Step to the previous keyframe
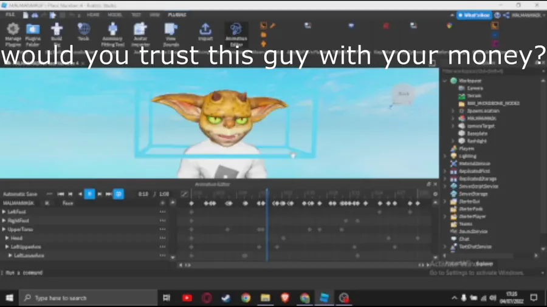The height and width of the screenshot is (307, 547). [x=70, y=194]
